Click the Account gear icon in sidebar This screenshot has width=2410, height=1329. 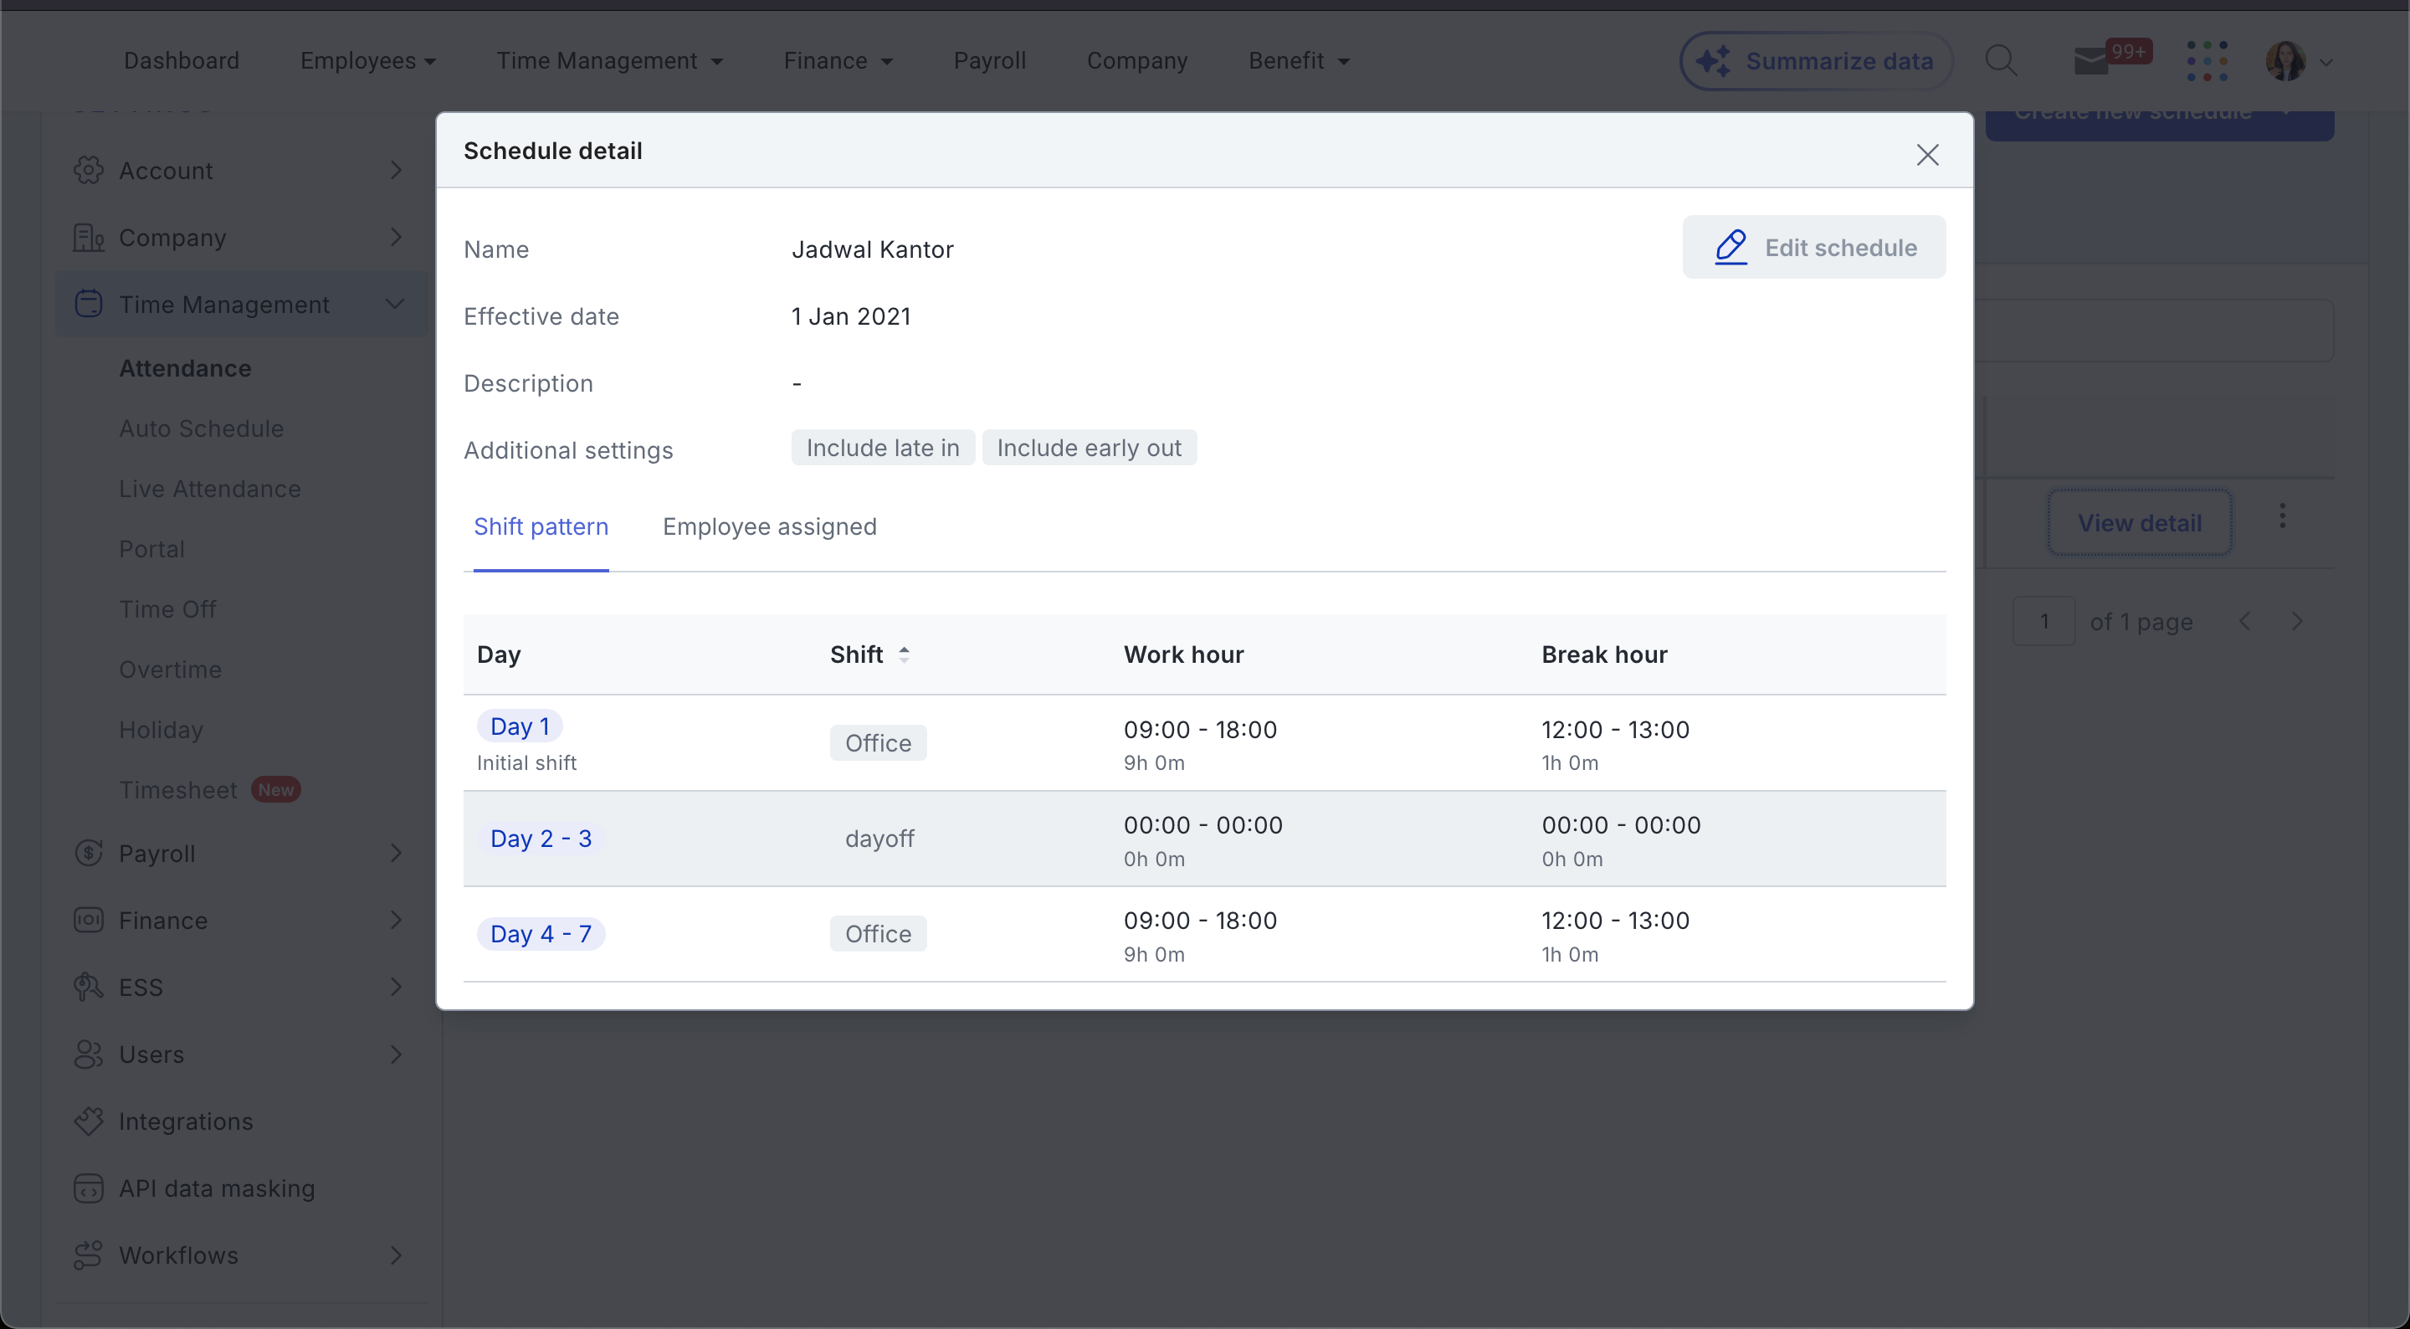point(89,171)
